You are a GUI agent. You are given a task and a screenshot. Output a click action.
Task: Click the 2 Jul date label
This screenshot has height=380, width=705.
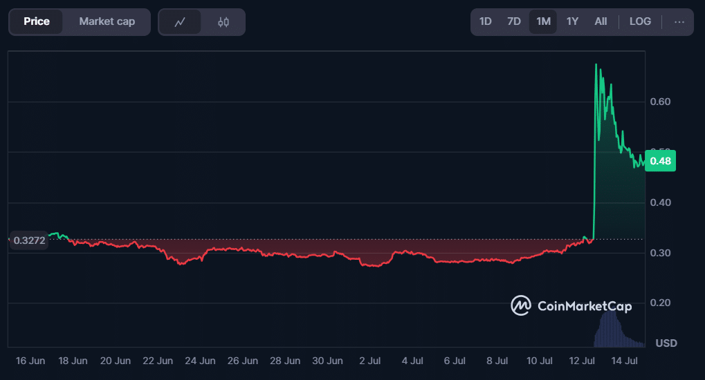click(370, 361)
